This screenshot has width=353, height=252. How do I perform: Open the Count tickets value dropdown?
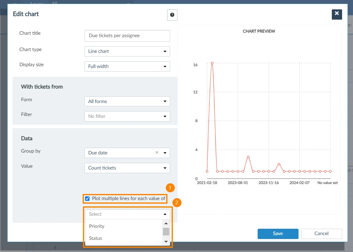tap(127, 168)
